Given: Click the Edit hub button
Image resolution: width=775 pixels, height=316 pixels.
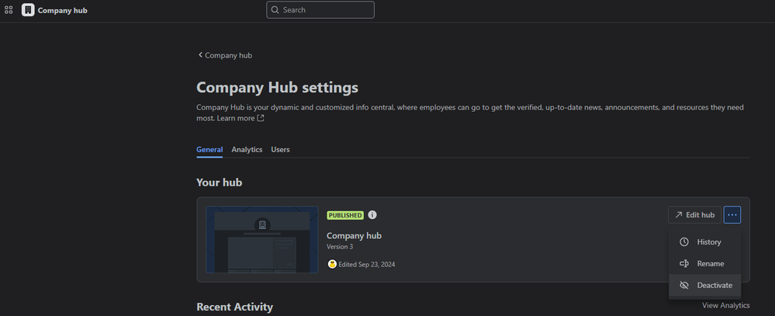Looking at the screenshot, I should click(694, 214).
